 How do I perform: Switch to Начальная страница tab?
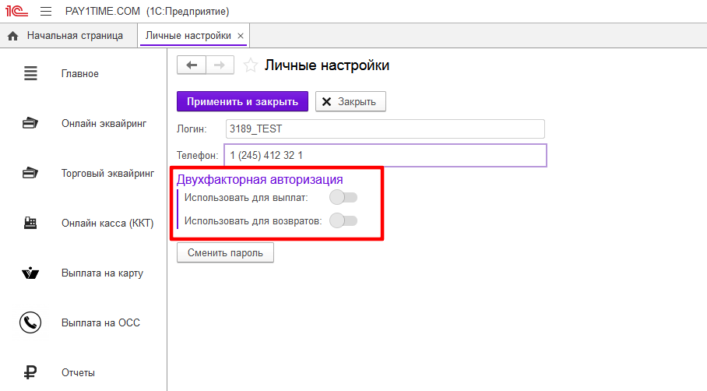pos(74,36)
